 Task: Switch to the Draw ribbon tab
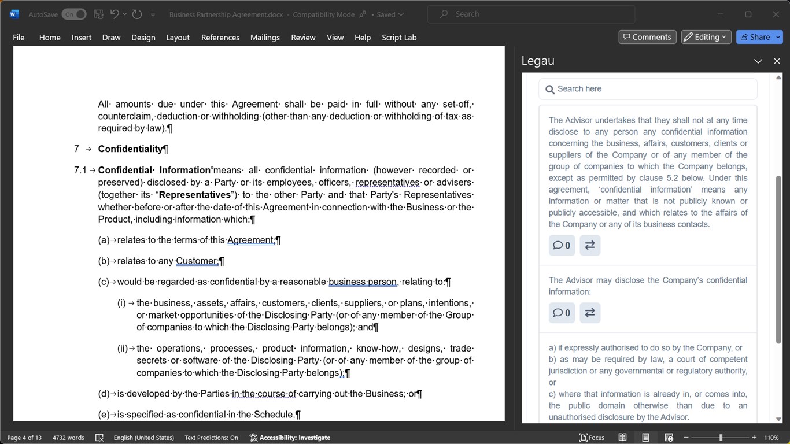click(111, 37)
